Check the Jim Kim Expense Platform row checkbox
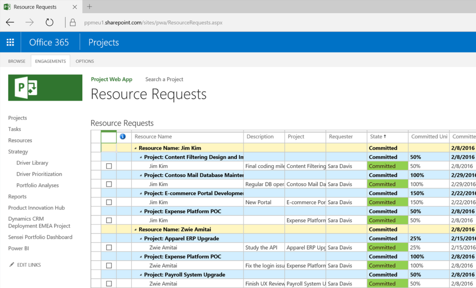476x288 pixels. pyautogui.click(x=109, y=221)
